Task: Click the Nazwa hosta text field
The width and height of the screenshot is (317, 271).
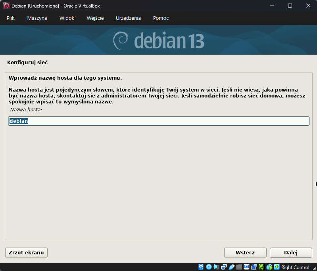Action: (159, 121)
